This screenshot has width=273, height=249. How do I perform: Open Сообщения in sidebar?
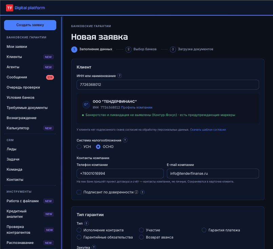(x=30, y=77)
